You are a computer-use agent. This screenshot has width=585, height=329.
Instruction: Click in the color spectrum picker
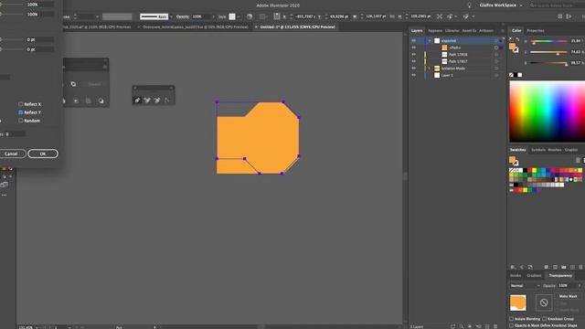(x=548, y=111)
